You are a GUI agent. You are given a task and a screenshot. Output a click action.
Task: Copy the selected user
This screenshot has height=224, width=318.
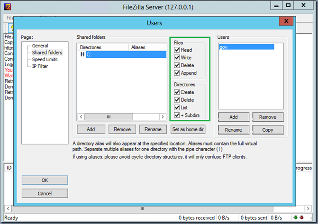point(268,130)
